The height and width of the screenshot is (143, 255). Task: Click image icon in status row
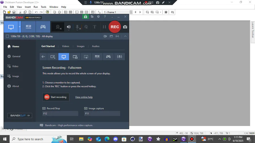point(111,36)
